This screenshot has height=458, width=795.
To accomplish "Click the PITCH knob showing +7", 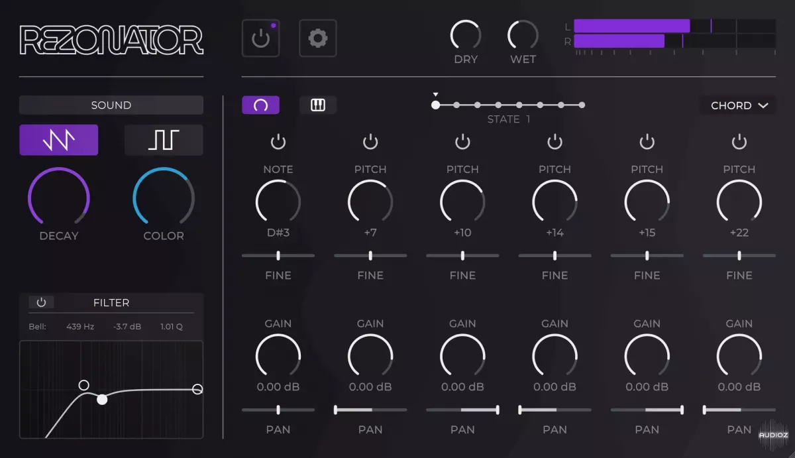I will tap(370, 202).
